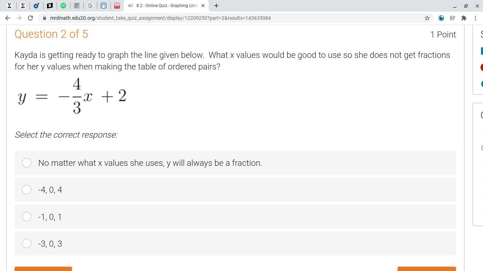This screenshot has width=483, height=271.
Task: Reload the quiz page
Action: pyautogui.click(x=30, y=18)
